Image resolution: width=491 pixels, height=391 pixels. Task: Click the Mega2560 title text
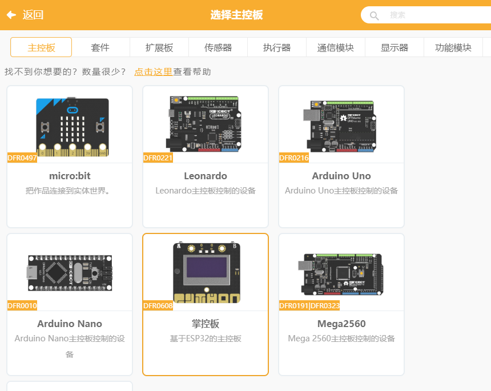341,324
